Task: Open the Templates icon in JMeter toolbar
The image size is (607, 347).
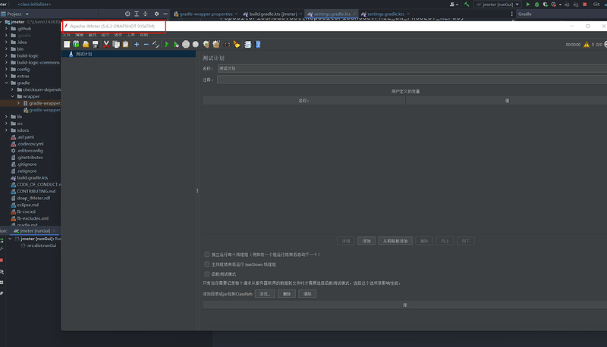Action: tap(77, 45)
